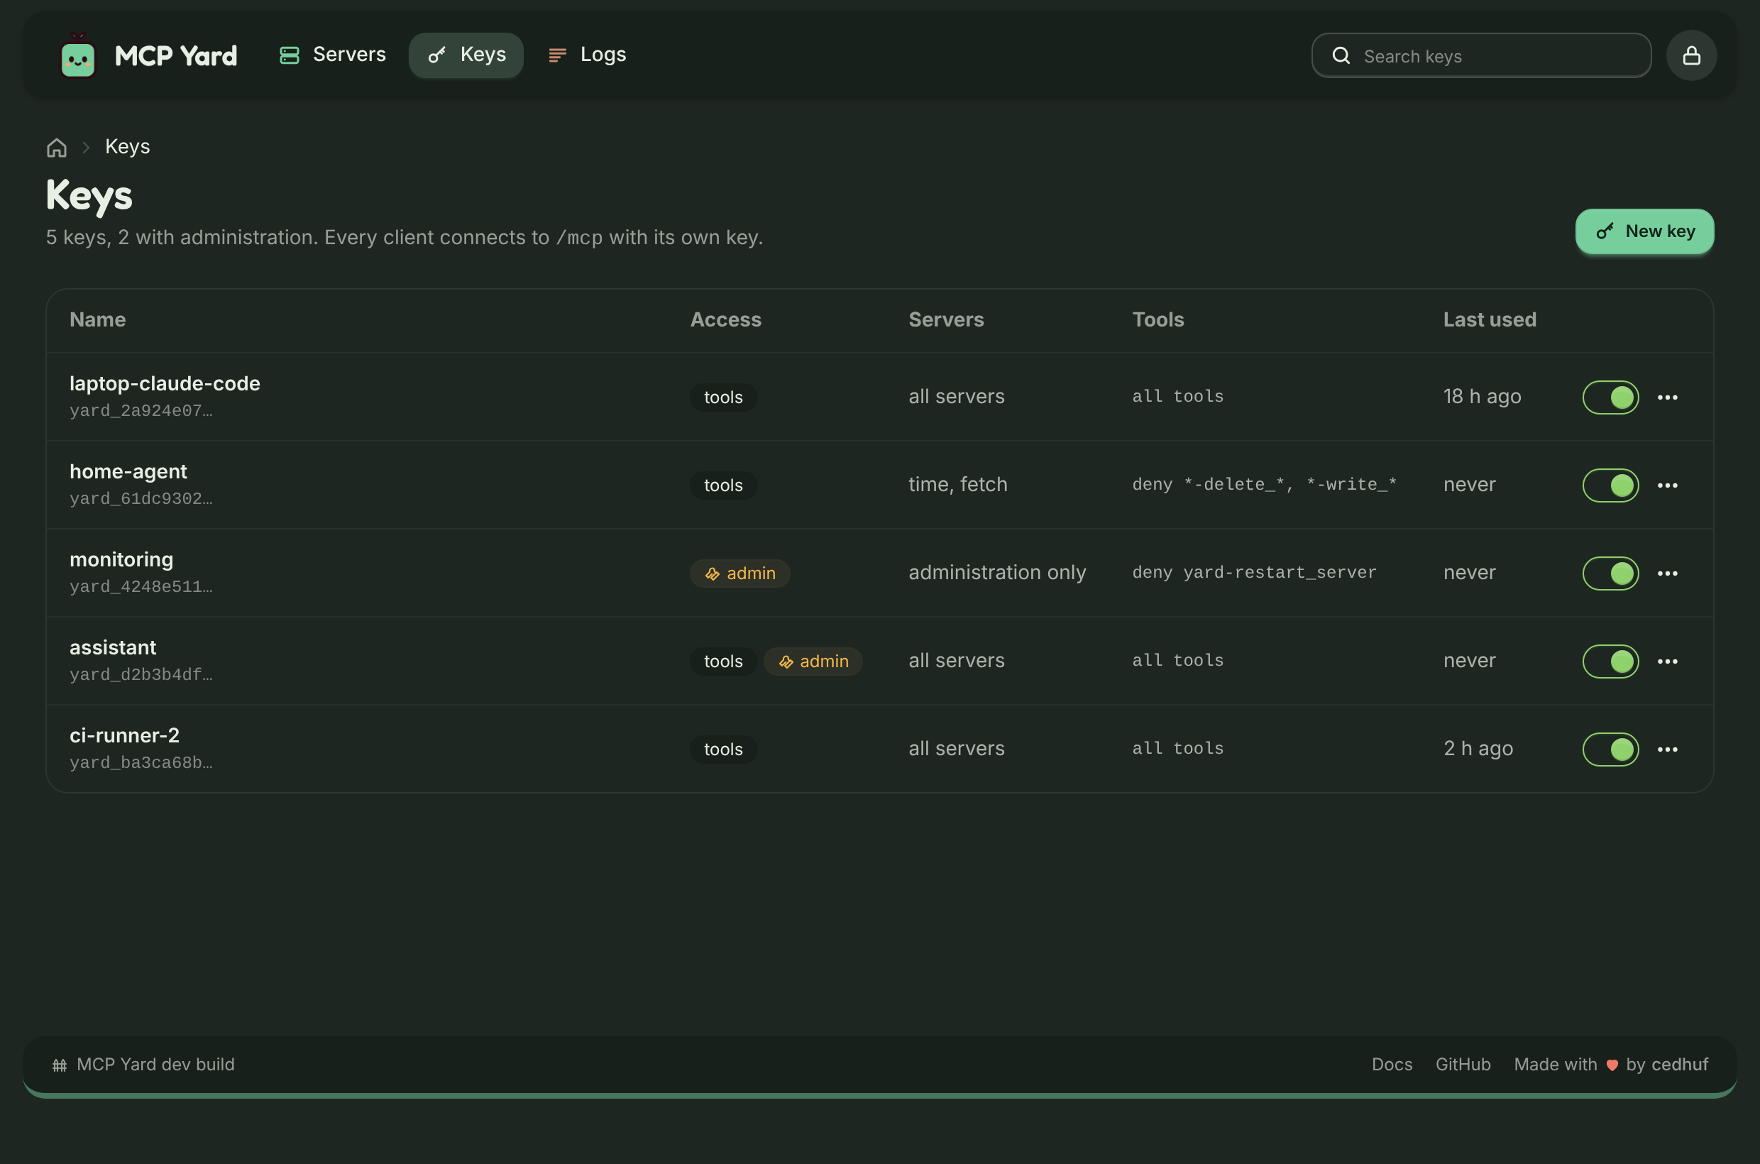Click key ID yard_d2b3b4df…
Image resolution: width=1760 pixels, height=1164 pixels.
(141, 675)
